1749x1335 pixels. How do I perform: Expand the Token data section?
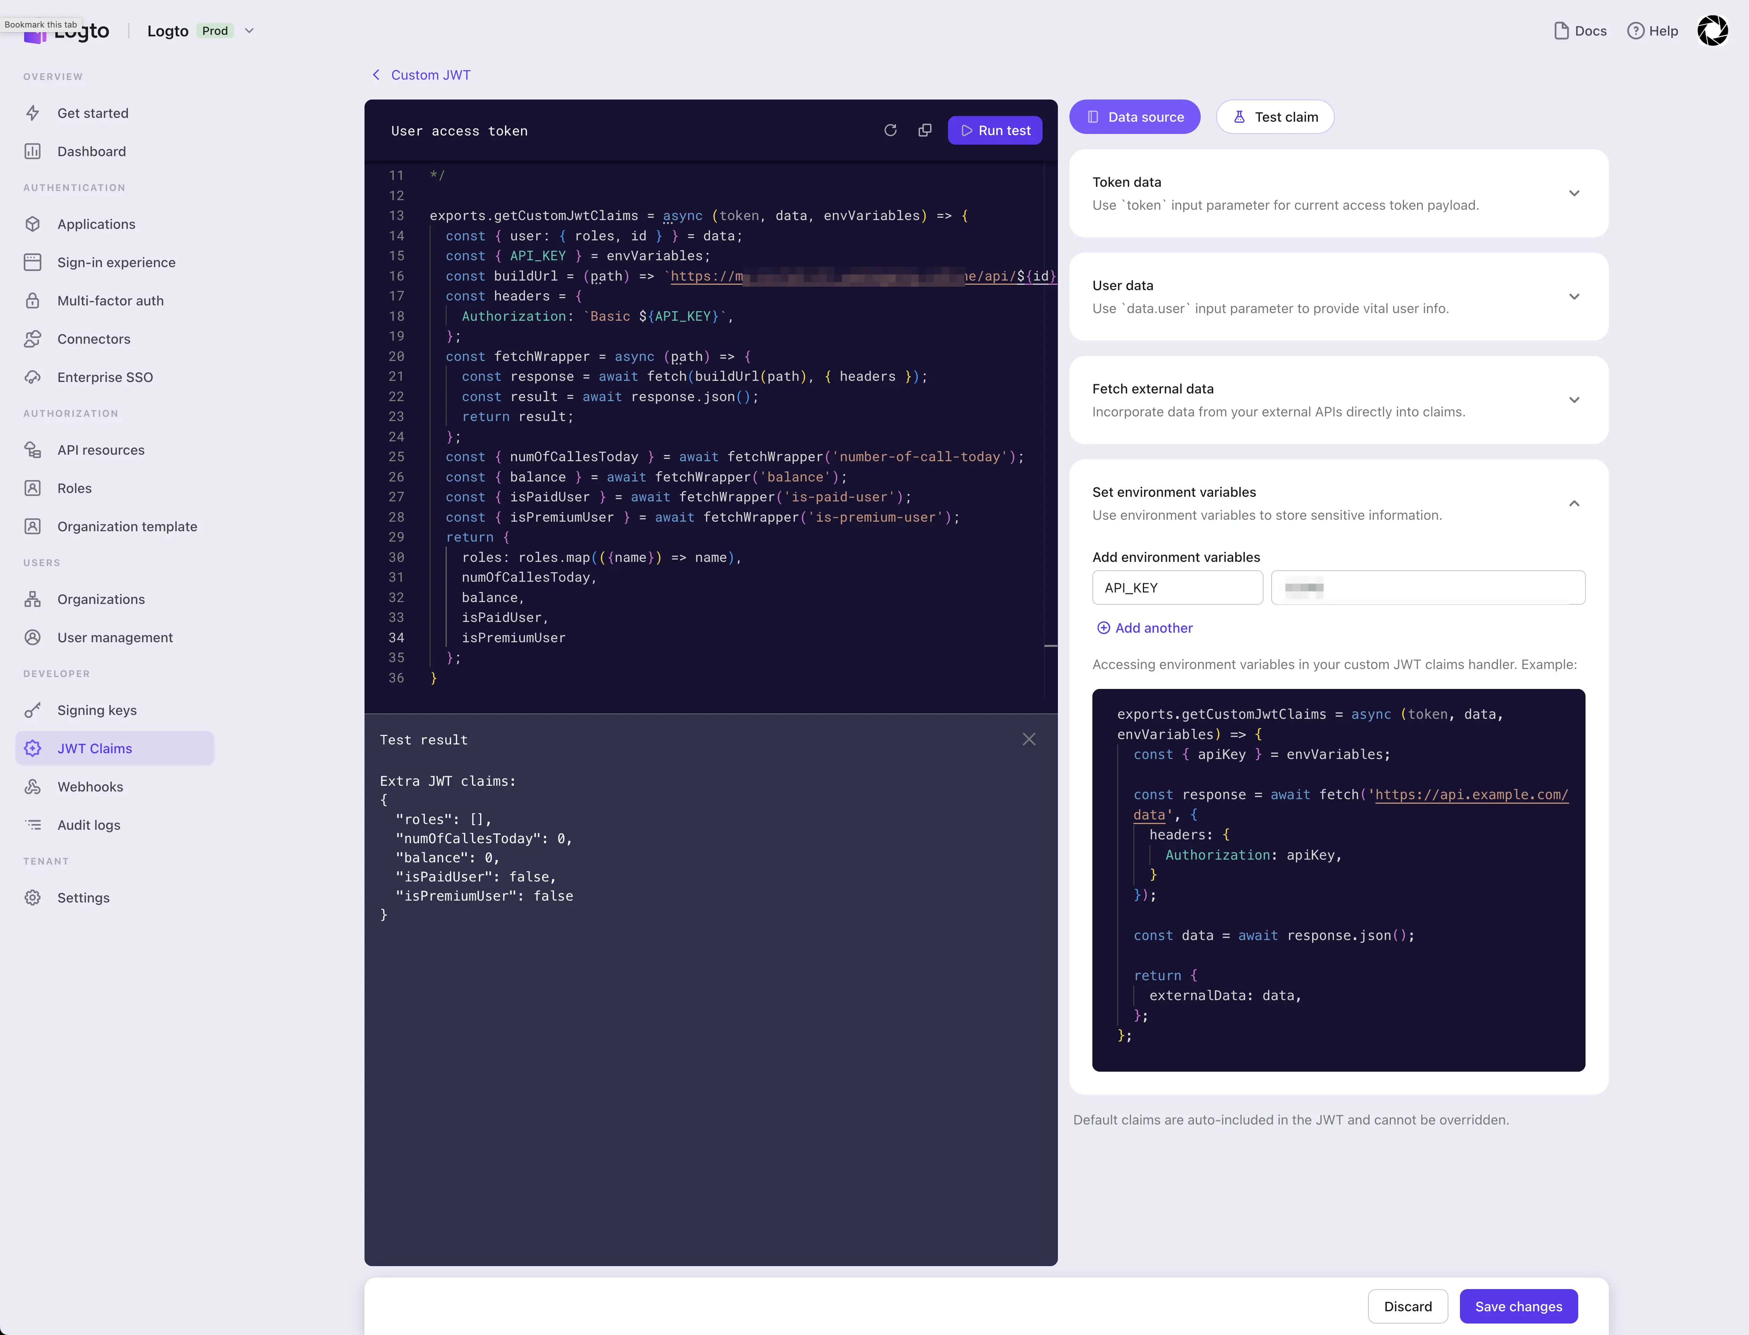click(x=1575, y=193)
